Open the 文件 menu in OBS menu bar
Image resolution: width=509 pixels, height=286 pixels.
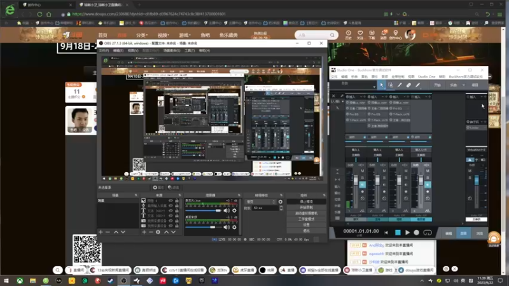point(103,50)
